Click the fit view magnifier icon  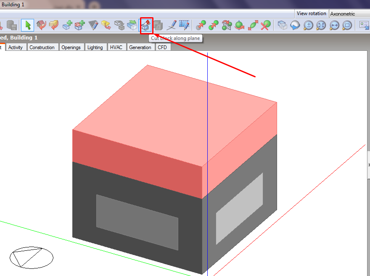321,25
